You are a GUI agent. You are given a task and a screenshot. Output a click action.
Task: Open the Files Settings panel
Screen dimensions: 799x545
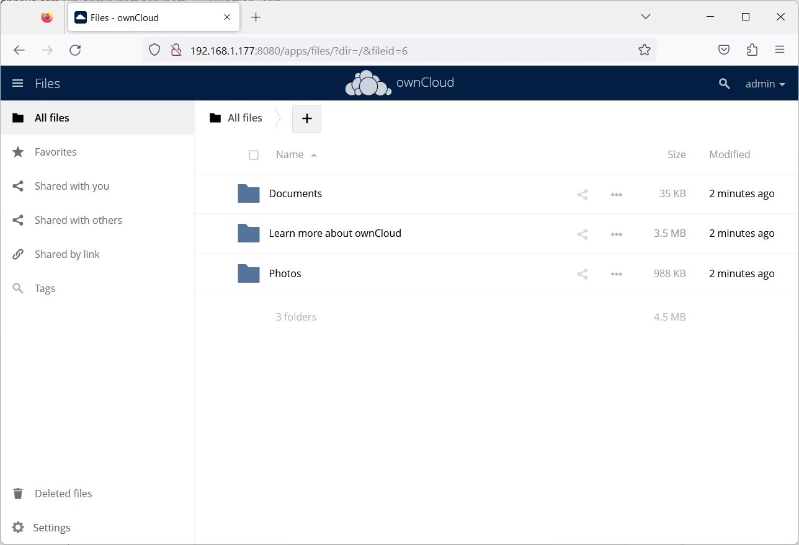coord(97,528)
